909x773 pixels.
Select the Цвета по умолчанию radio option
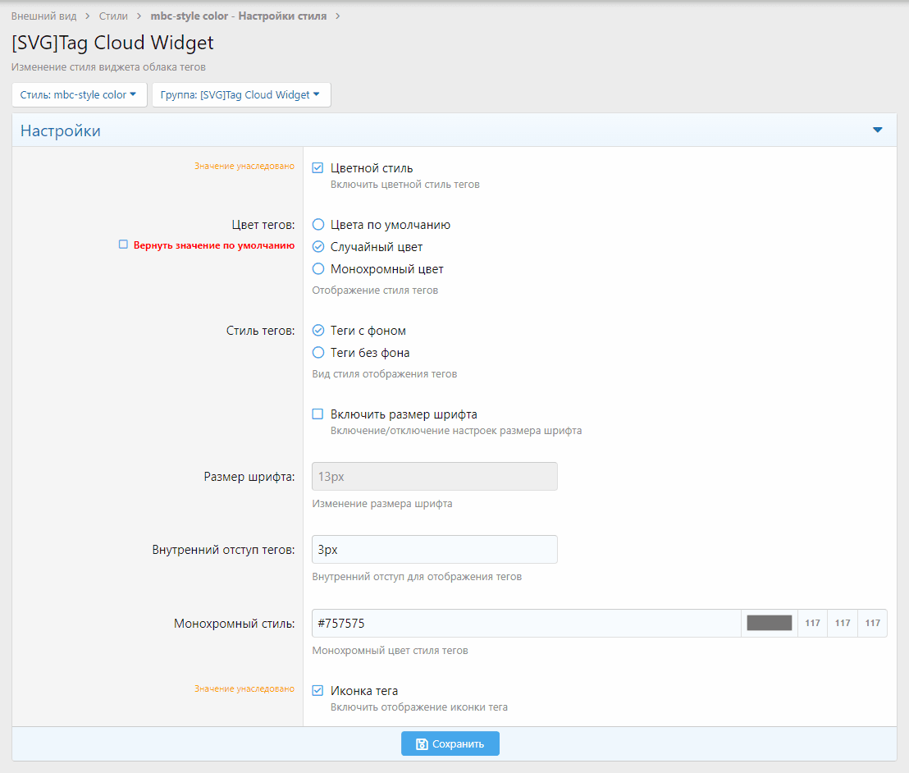pyautogui.click(x=318, y=225)
